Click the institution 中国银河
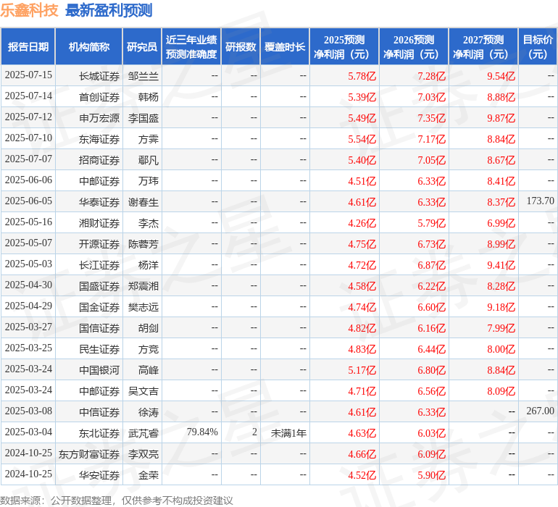Screen dimensions: 558x507 coord(99,370)
